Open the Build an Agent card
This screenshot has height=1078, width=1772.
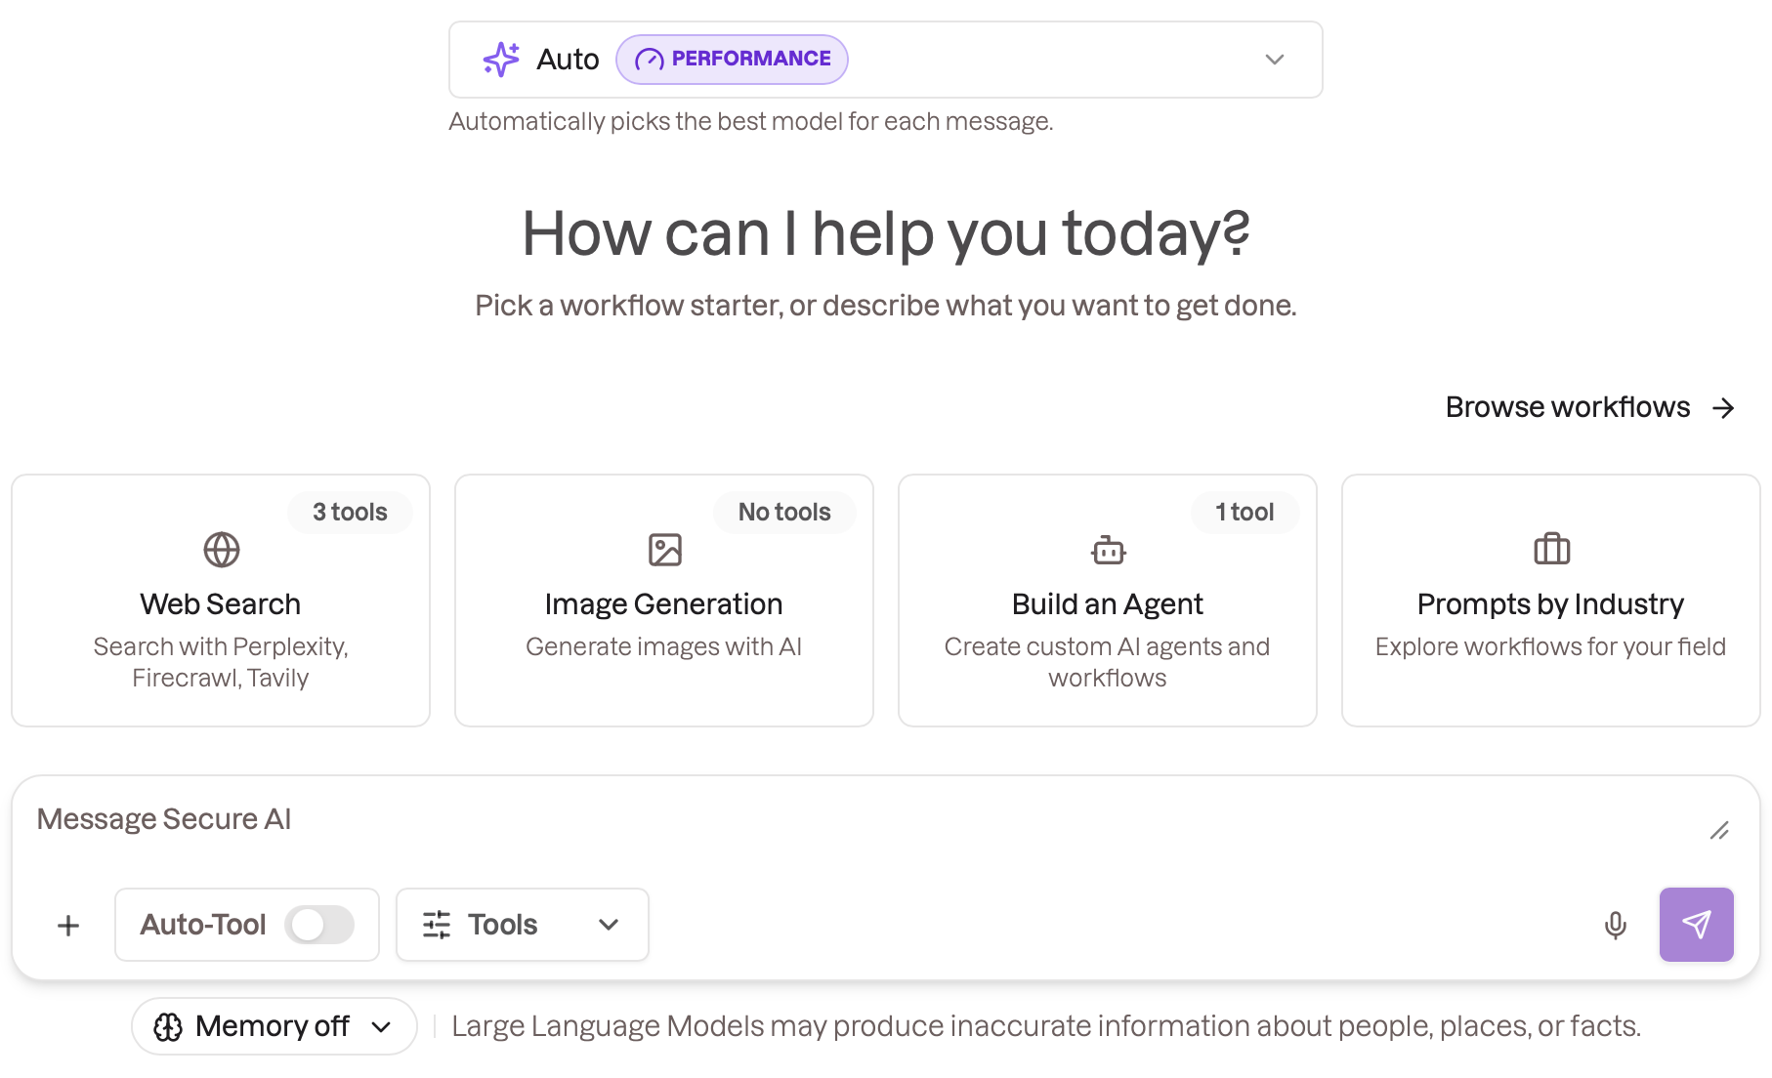[1108, 601]
